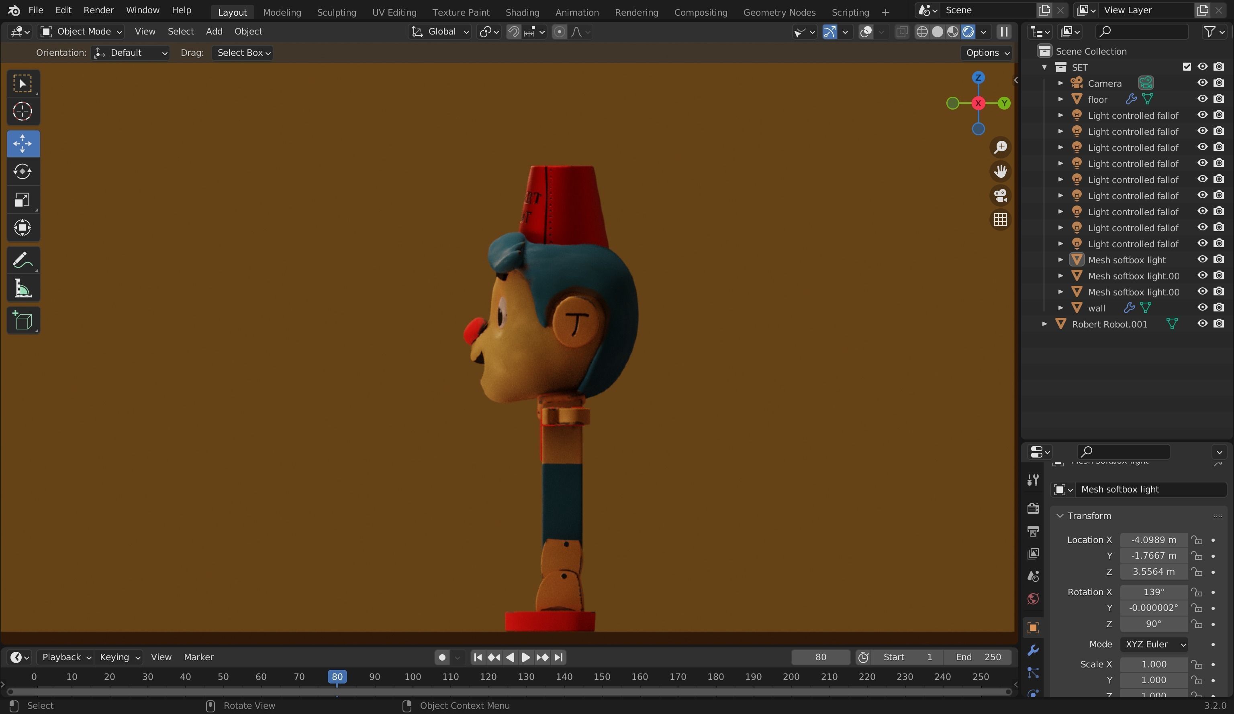Open the Render properties tab
The width and height of the screenshot is (1234, 714).
click(1033, 509)
